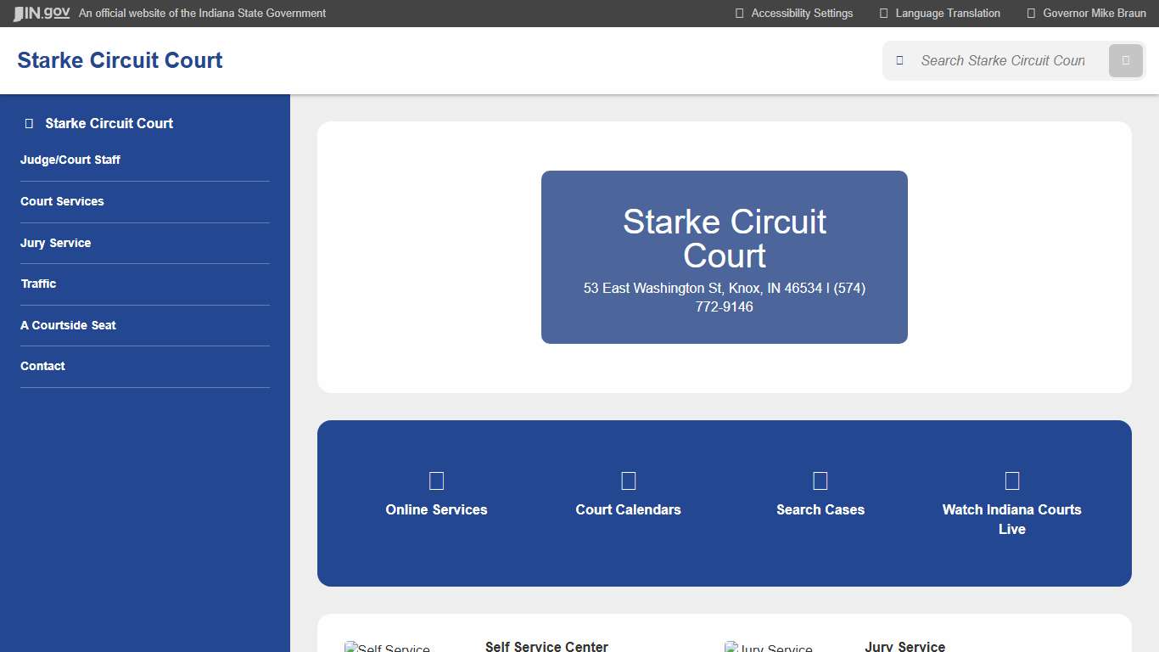Open the Online Services icon
The image size is (1159, 652).
(436, 481)
